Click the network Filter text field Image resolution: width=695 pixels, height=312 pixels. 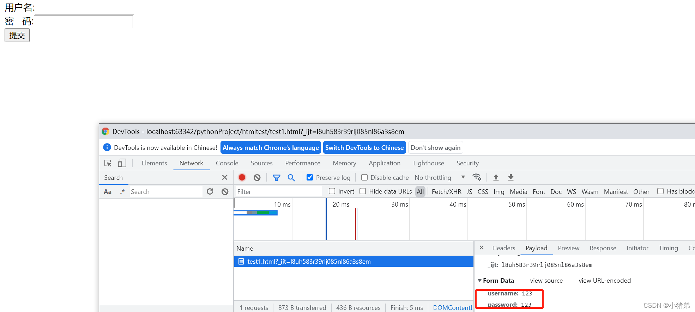[279, 191]
